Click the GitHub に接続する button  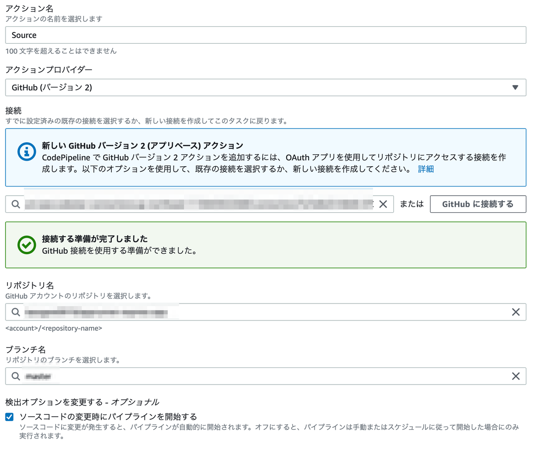[478, 204]
